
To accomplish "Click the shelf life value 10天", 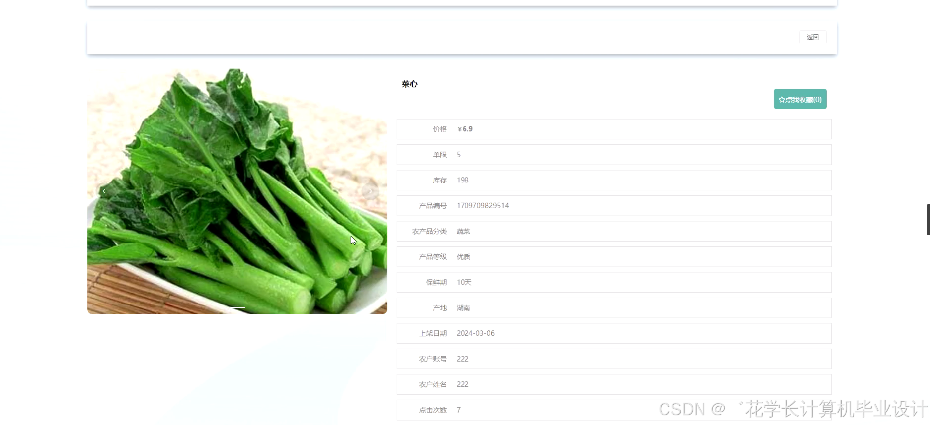I will (x=464, y=282).
